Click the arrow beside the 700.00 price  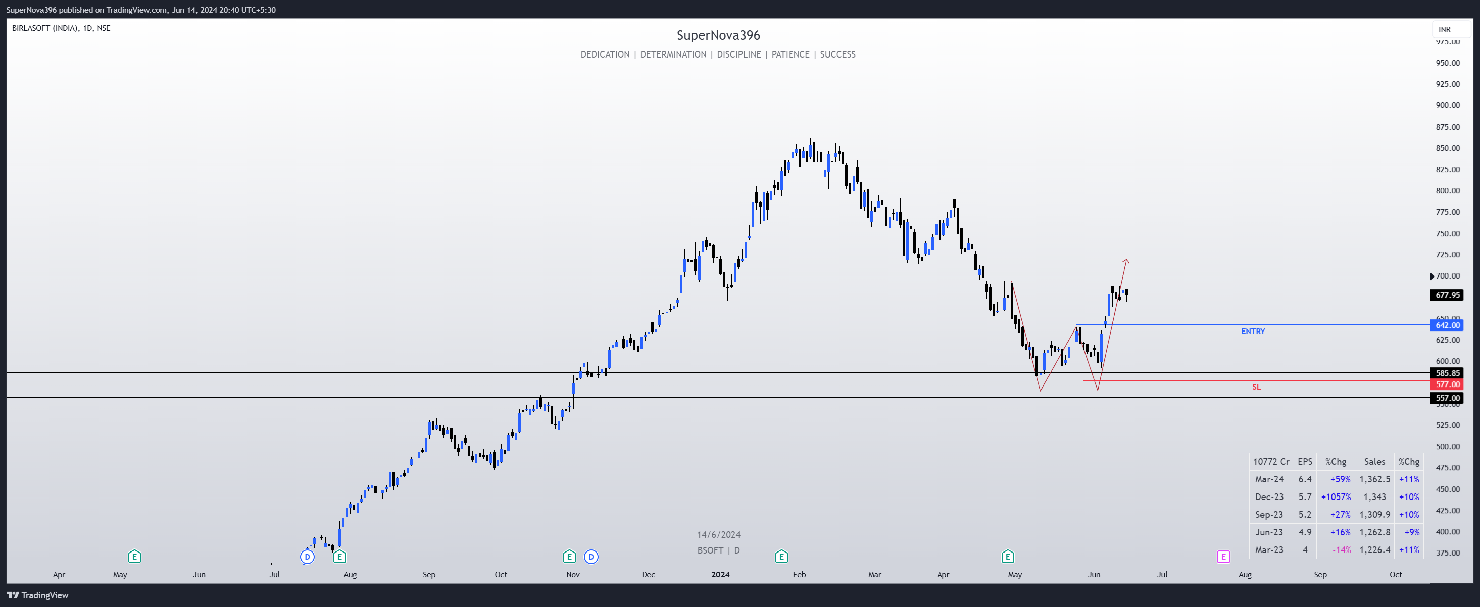[1432, 277]
